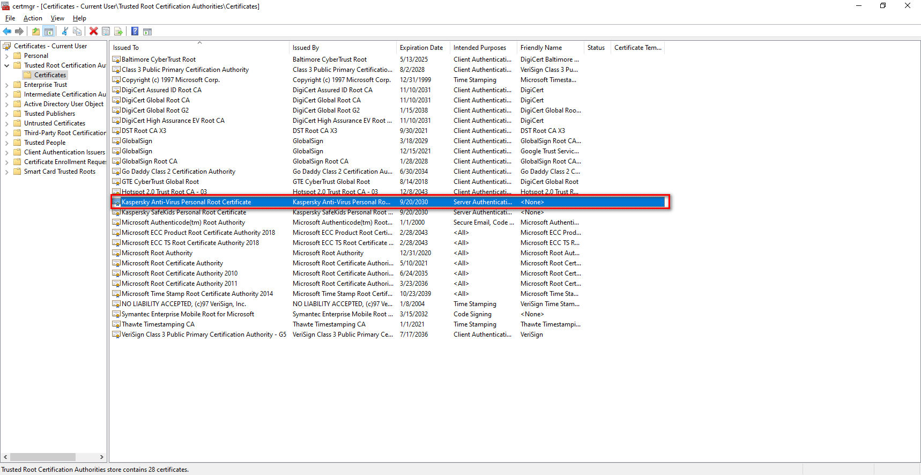Sort by the Status column header
This screenshot has width=921, height=475.
pos(598,48)
